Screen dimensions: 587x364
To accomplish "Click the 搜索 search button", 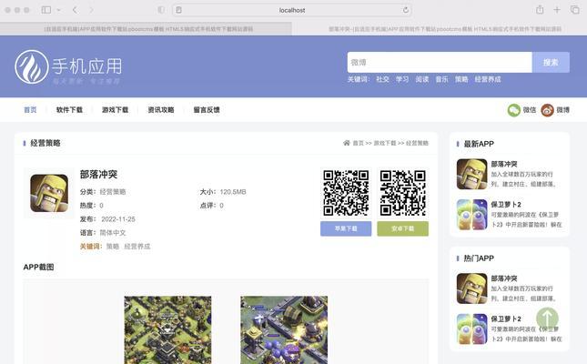I will pos(551,62).
